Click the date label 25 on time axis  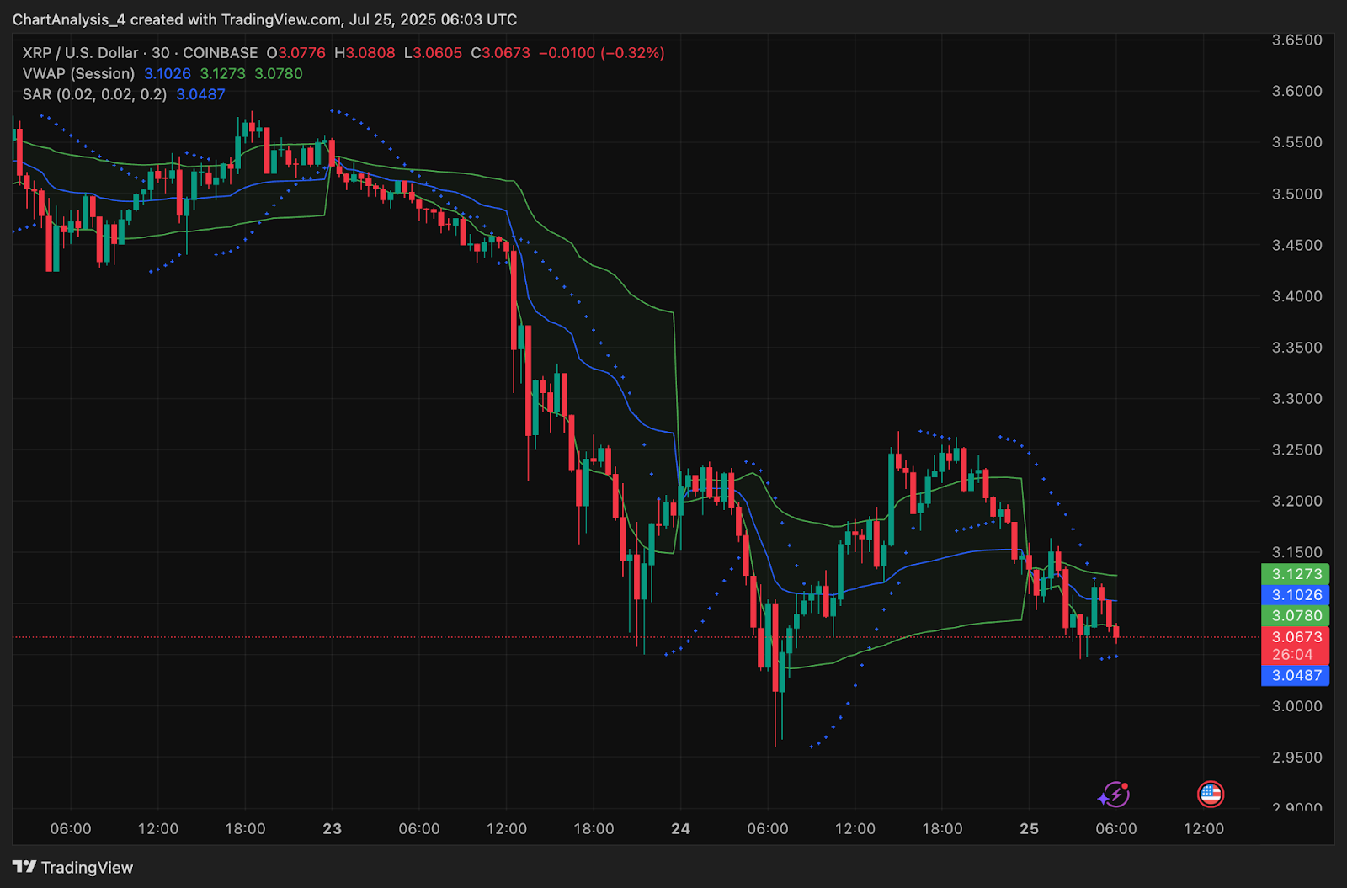1030,829
